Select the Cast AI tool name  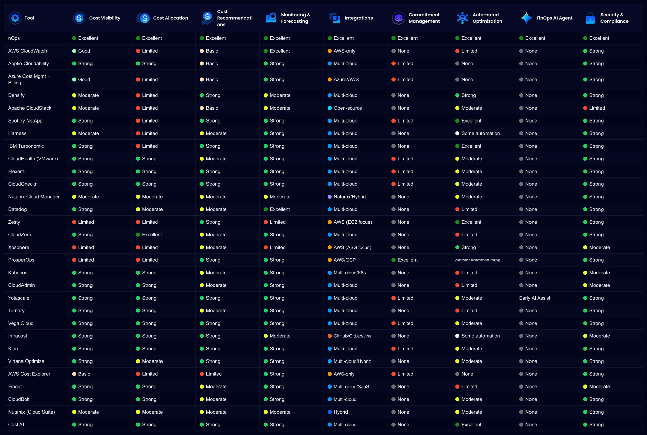click(x=16, y=425)
